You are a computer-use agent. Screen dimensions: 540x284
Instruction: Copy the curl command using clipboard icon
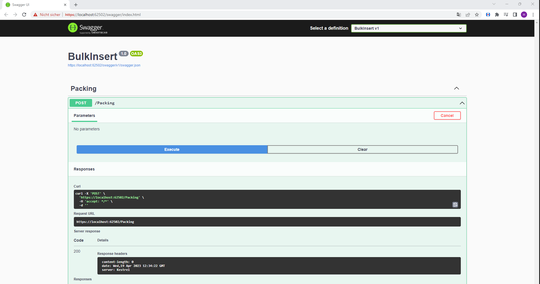point(455,205)
